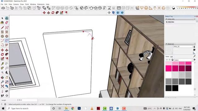Open Chrome from the taskbar
The width and height of the screenshot is (198, 111).
click(x=73, y=108)
